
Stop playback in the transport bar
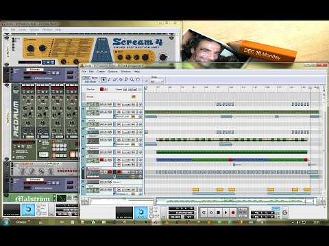[x=219, y=213]
